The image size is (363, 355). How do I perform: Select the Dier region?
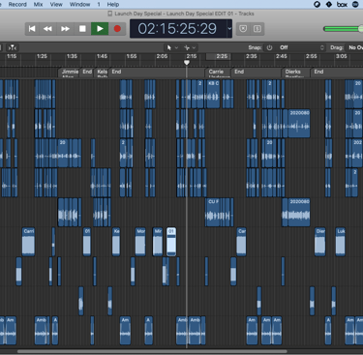coord(320,242)
